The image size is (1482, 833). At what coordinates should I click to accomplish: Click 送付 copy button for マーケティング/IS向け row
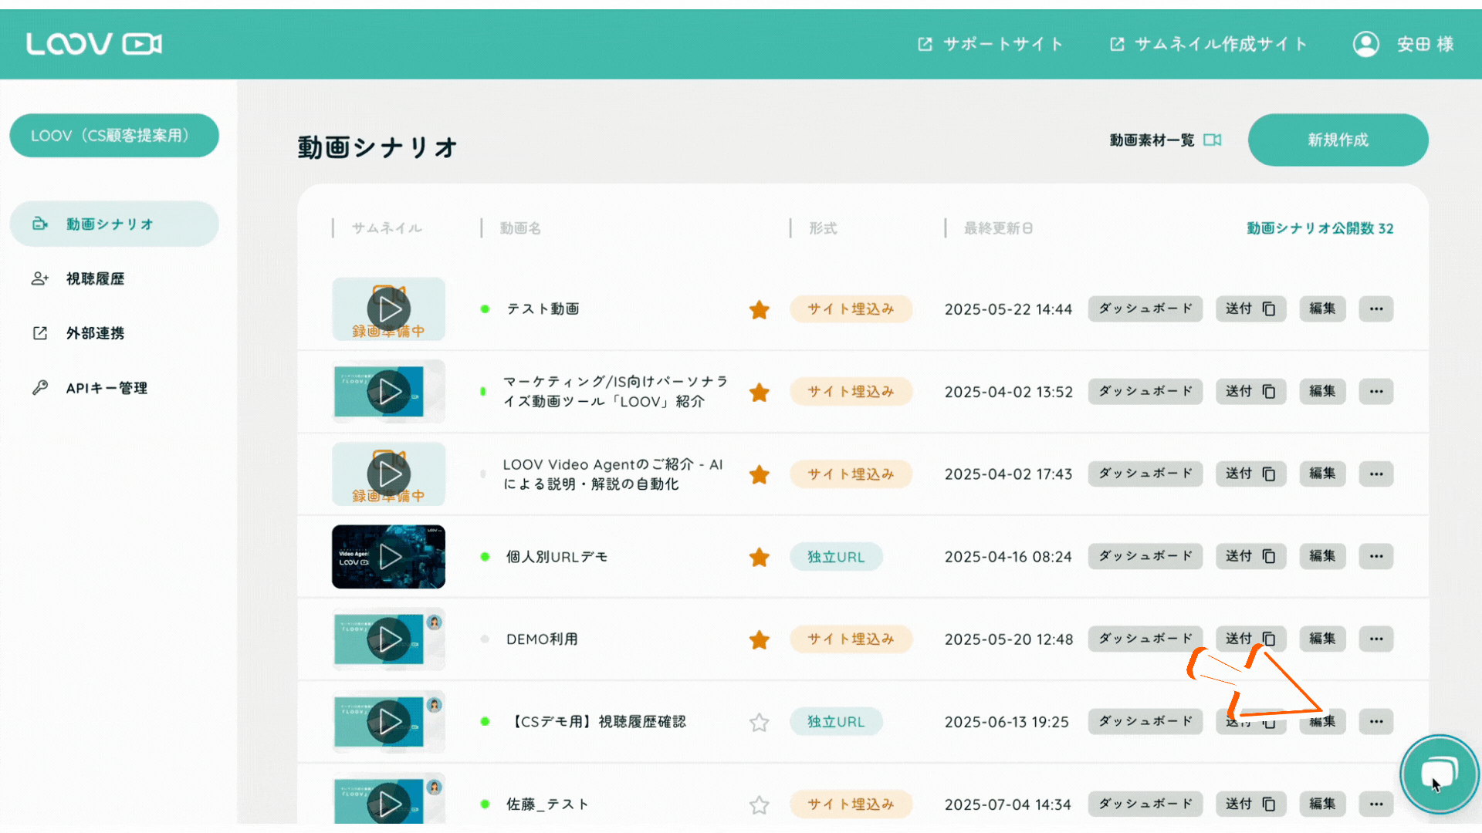coord(1251,391)
